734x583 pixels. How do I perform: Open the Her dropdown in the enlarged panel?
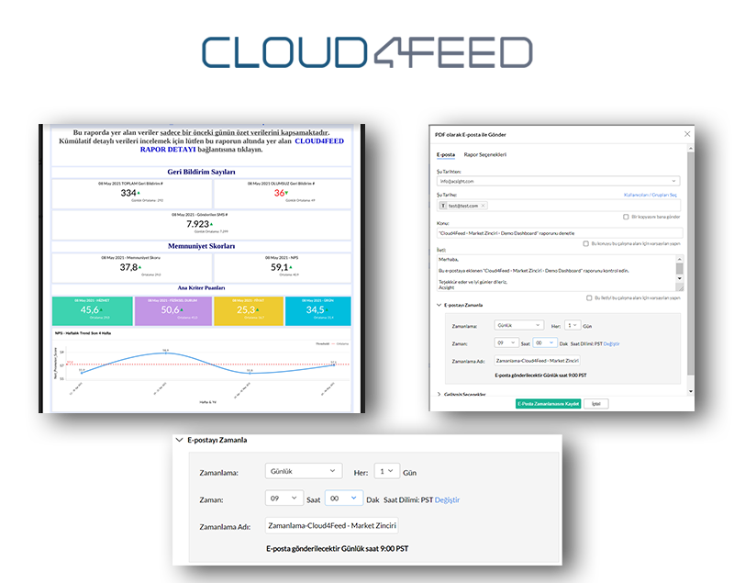[386, 471]
